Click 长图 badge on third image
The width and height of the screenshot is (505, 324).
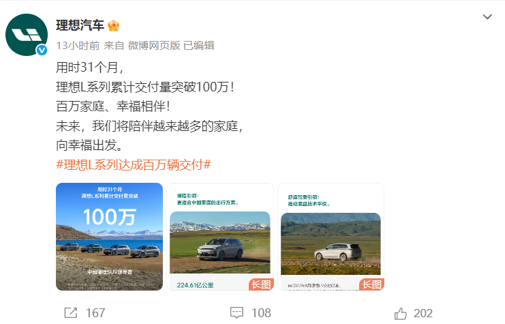pyautogui.click(x=371, y=284)
